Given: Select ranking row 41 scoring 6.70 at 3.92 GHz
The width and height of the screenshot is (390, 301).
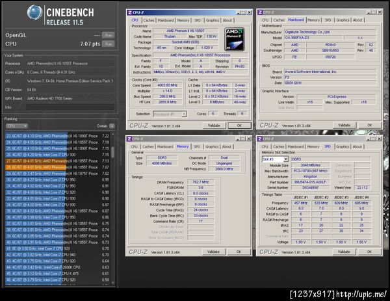Looking at the screenshot, I should 57,248.
